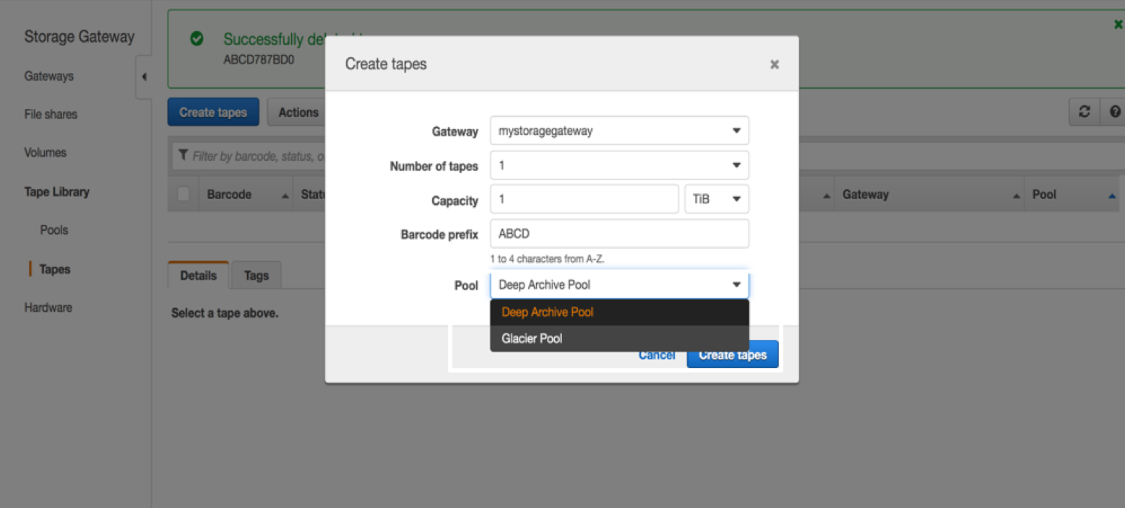Select the table header checkbox

point(183,193)
